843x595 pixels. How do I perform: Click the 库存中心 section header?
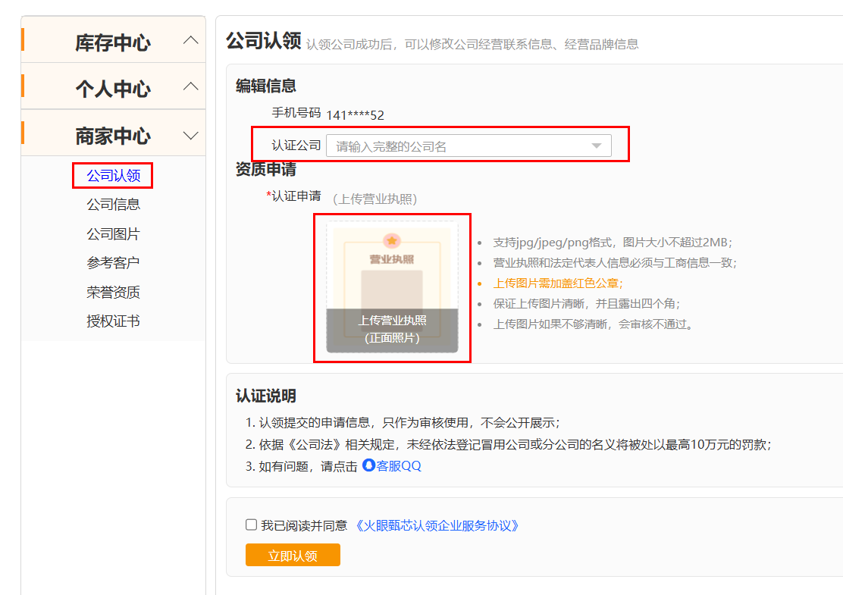point(114,39)
